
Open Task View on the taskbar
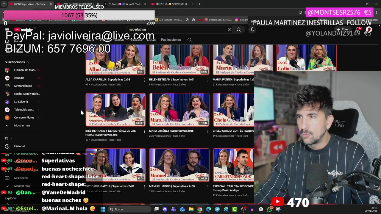point(156,209)
